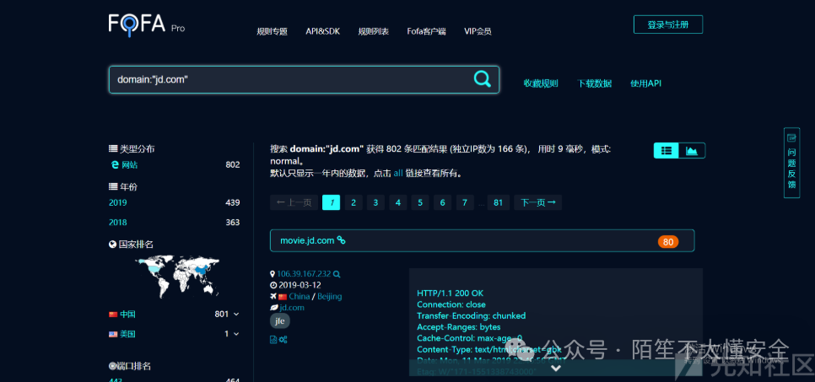The width and height of the screenshot is (815, 382).
Task: Click the magnifier icon beside IP 106.39.167.232
Action: click(x=337, y=274)
